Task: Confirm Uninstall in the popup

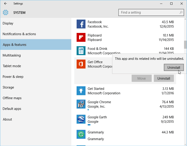Action: tap(174, 67)
